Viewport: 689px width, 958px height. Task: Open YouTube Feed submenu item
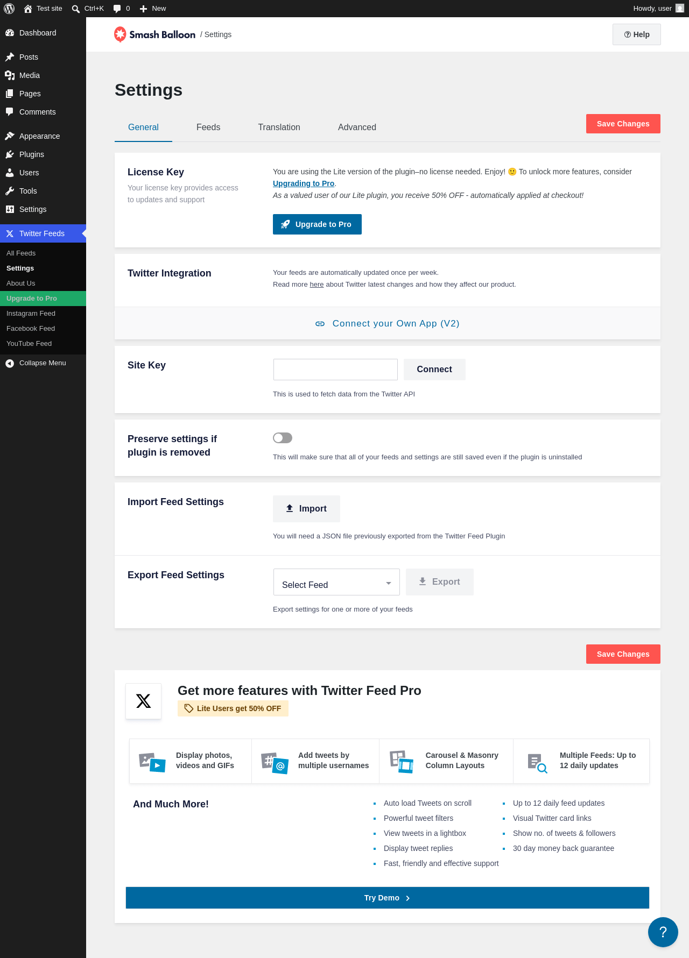coord(43,344)
